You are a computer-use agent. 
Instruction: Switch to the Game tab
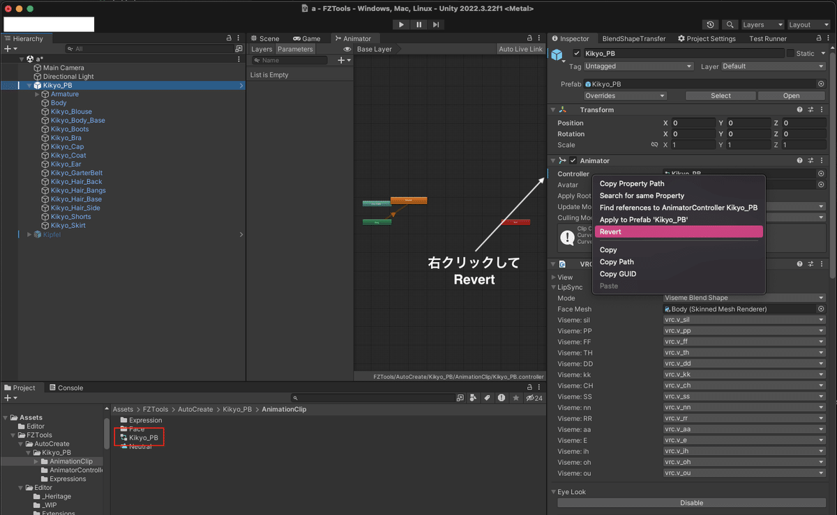pos(307,38)
